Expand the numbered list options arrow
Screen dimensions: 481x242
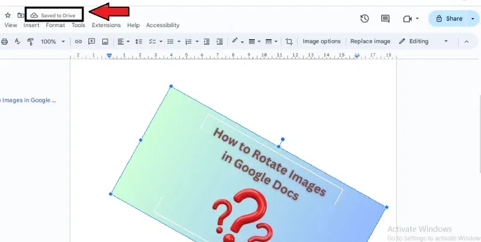tap(197, 42)
